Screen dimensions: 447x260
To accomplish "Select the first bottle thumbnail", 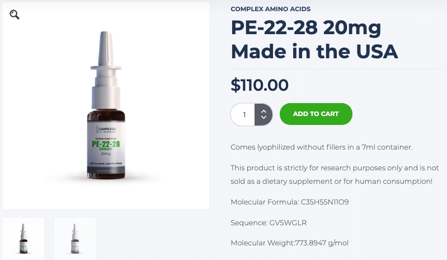I will [x=23, y=239].
